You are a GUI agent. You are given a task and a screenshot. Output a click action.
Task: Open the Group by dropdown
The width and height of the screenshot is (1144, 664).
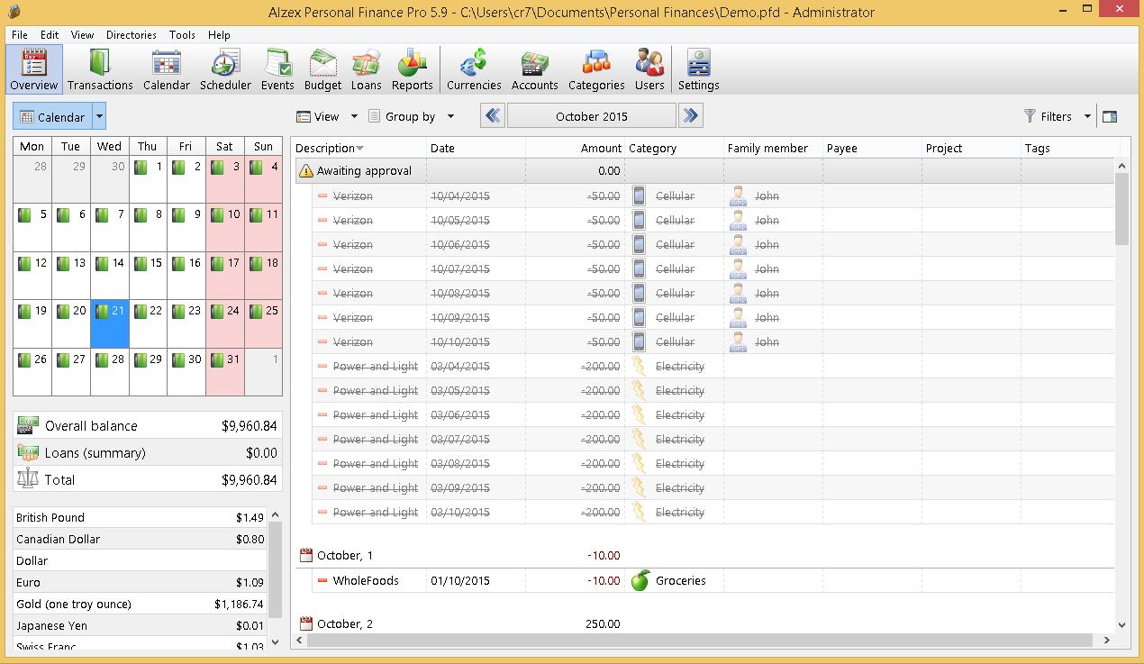pos(452,116)
